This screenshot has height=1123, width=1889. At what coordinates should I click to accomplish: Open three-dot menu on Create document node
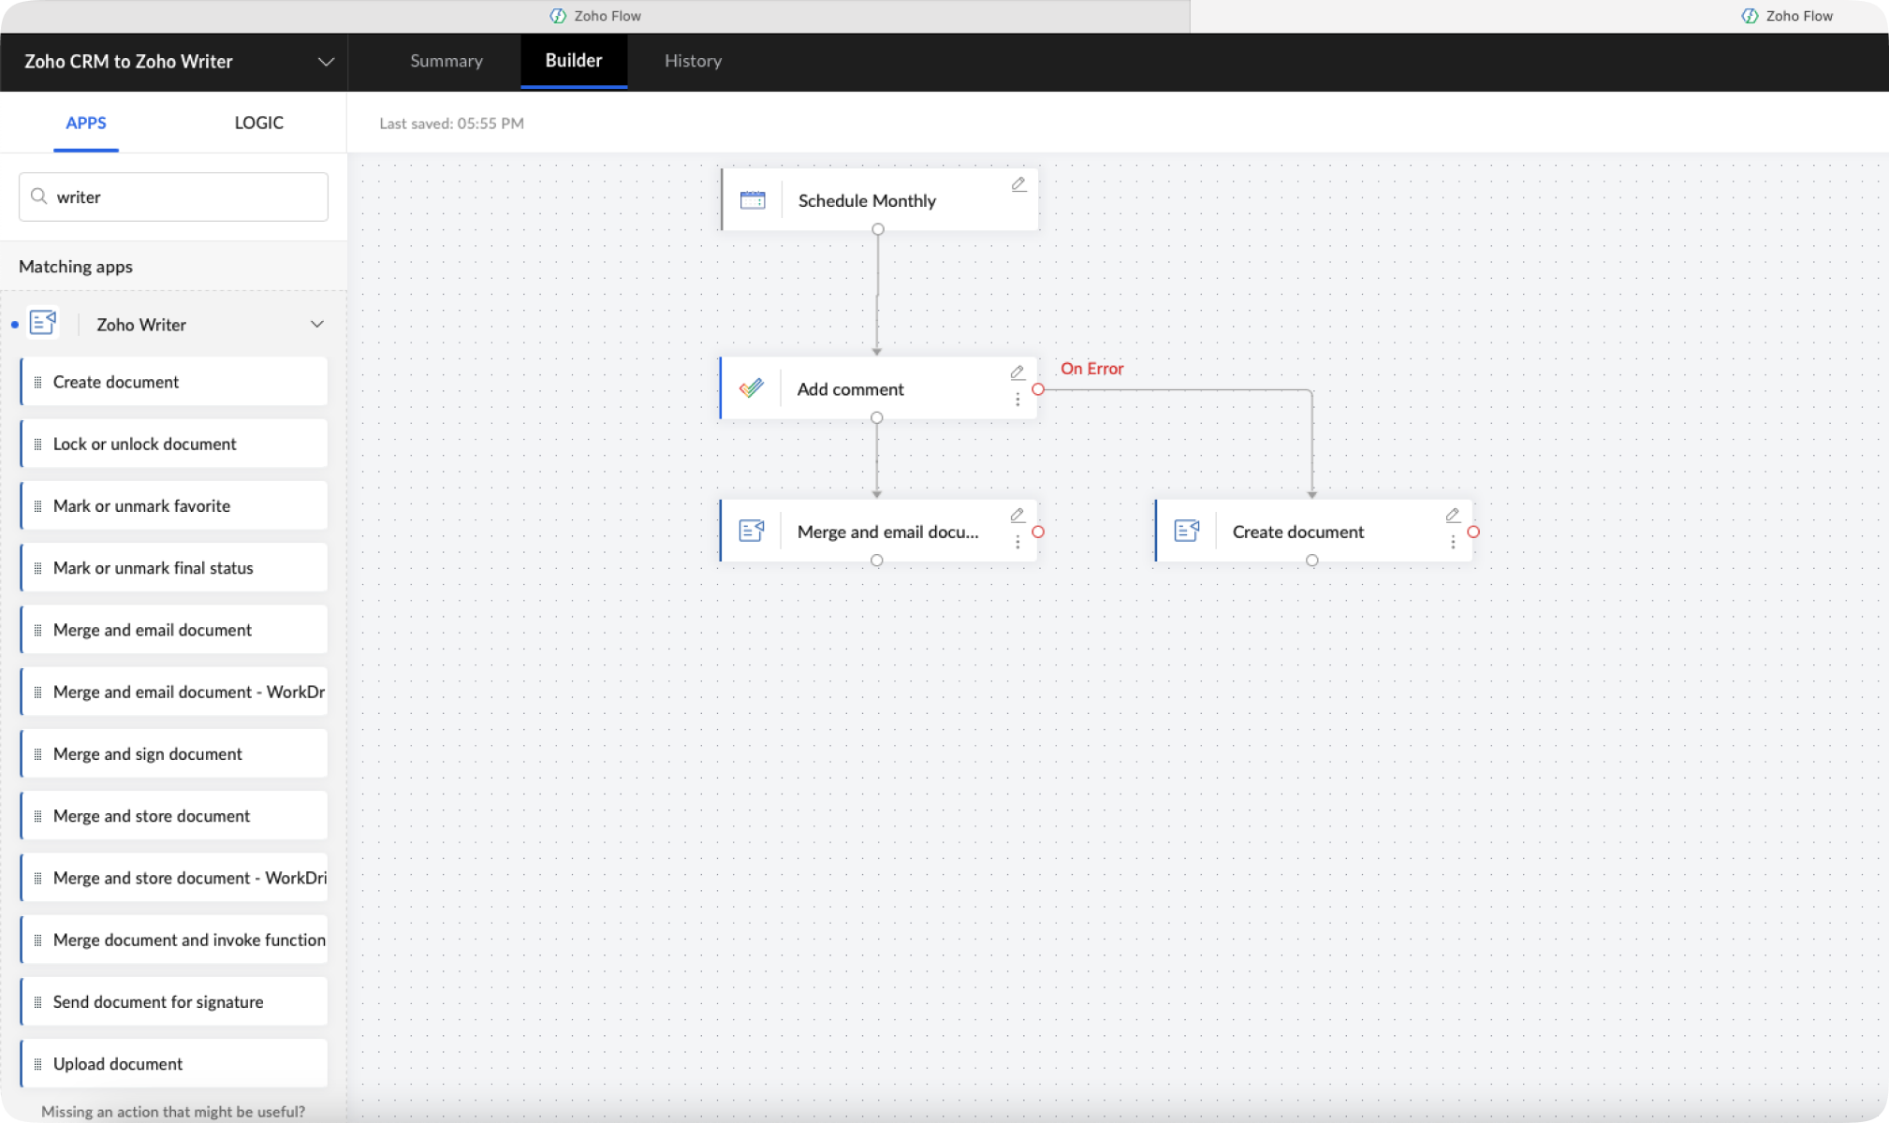(x=1453, y=543)
